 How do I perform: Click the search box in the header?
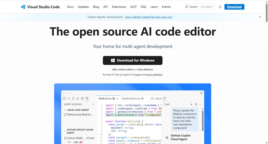pos(199,7)
